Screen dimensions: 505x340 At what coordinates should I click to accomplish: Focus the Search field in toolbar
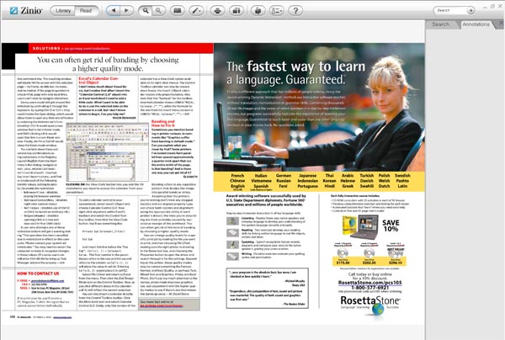pos(450,11)
